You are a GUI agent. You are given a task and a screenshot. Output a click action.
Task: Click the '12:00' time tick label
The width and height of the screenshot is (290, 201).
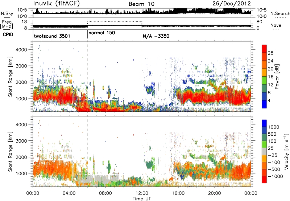(142, 193)
